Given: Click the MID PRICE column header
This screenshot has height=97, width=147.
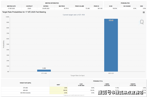Looking at the screenshot, I should click(x=62, y=6).
